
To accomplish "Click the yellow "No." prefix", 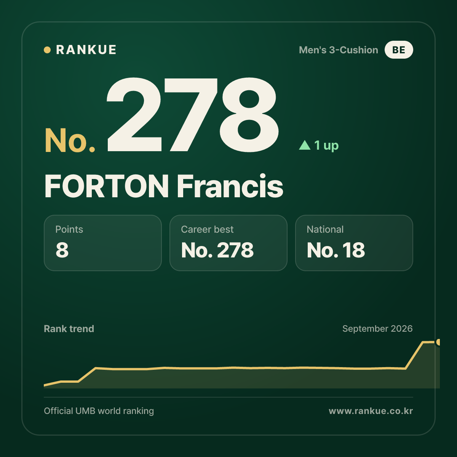I will point(70,141).
